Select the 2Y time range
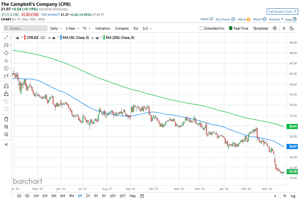Image resolution: width=299 pixels, height=201 pixels. click(88, 196)
